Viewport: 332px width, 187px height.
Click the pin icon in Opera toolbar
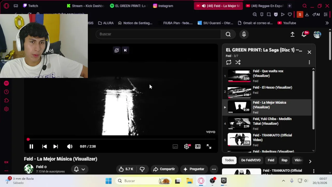point(262,15)
